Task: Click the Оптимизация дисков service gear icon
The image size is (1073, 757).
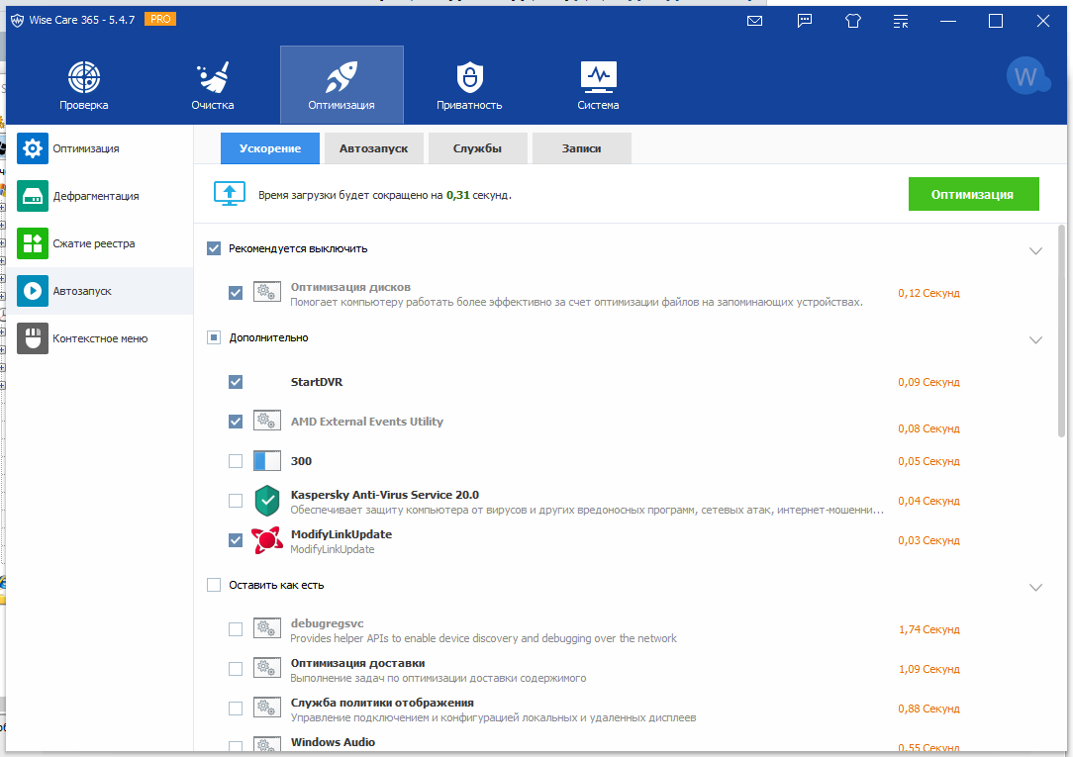Action: click(267, 292)
